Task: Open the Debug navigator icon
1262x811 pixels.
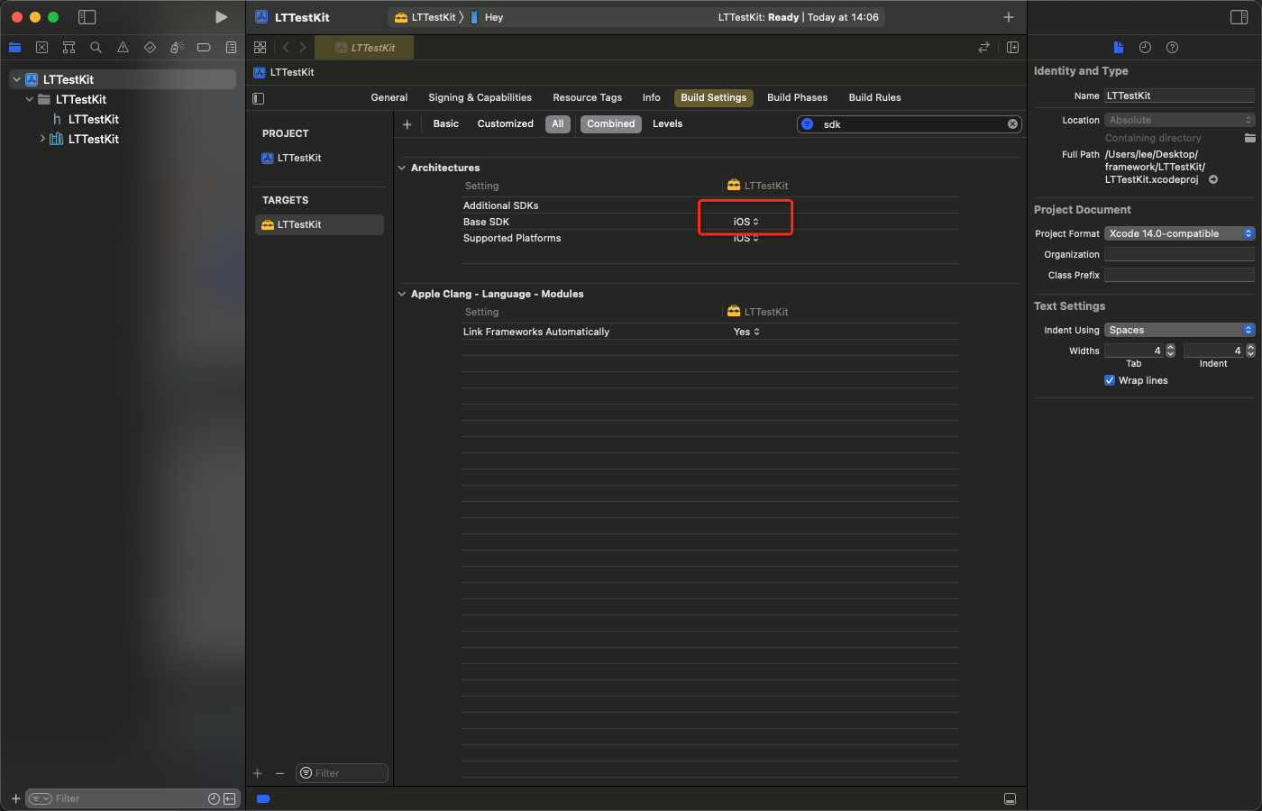Action: (x=177, y=48)
